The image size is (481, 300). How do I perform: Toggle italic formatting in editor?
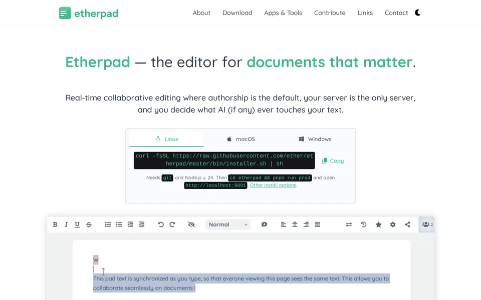(66, 224)
